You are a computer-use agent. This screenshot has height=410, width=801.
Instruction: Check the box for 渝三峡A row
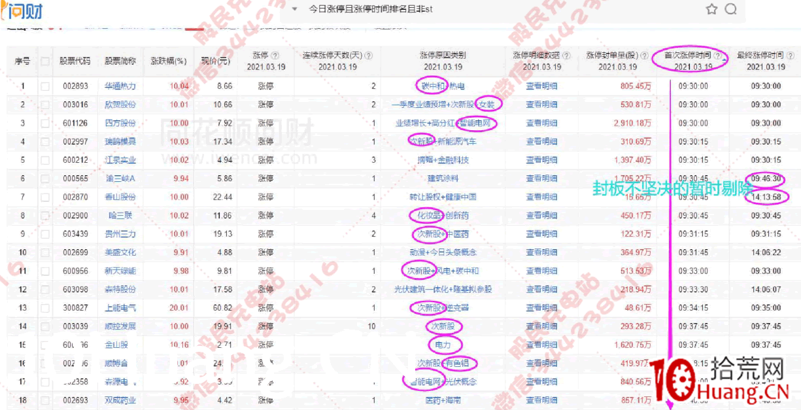[45, 179]
